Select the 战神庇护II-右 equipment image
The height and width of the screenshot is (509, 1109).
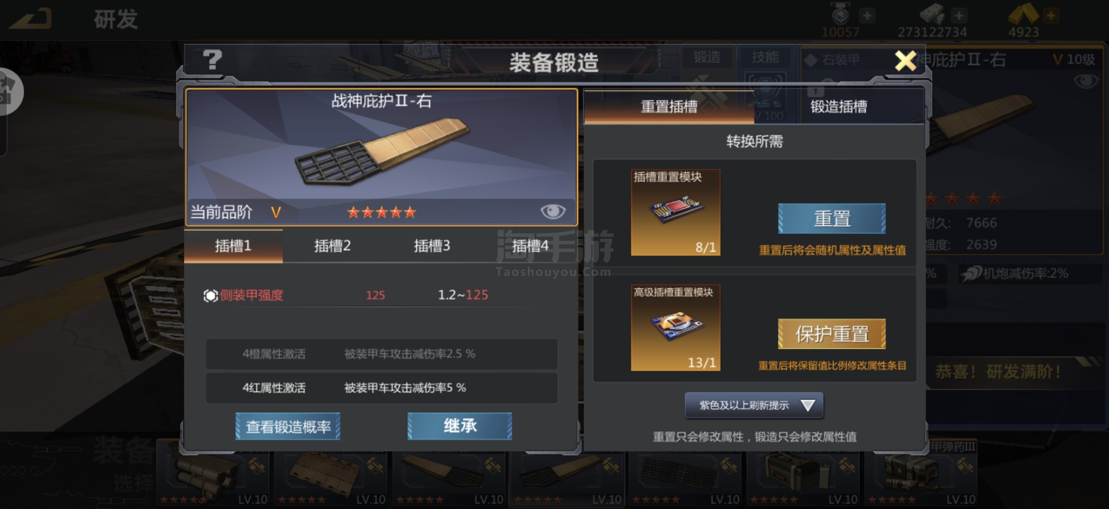pyautogui.click(x=382, y=151)
